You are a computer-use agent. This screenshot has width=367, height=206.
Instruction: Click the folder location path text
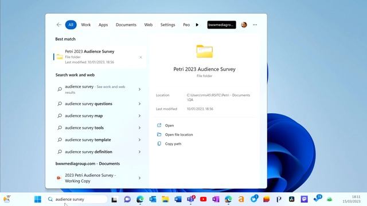point(218,97)
